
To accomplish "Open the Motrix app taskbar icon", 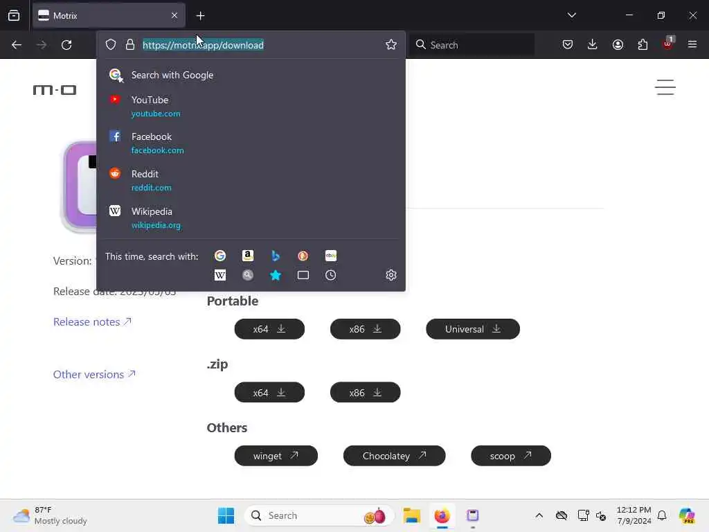I will 472,515.
